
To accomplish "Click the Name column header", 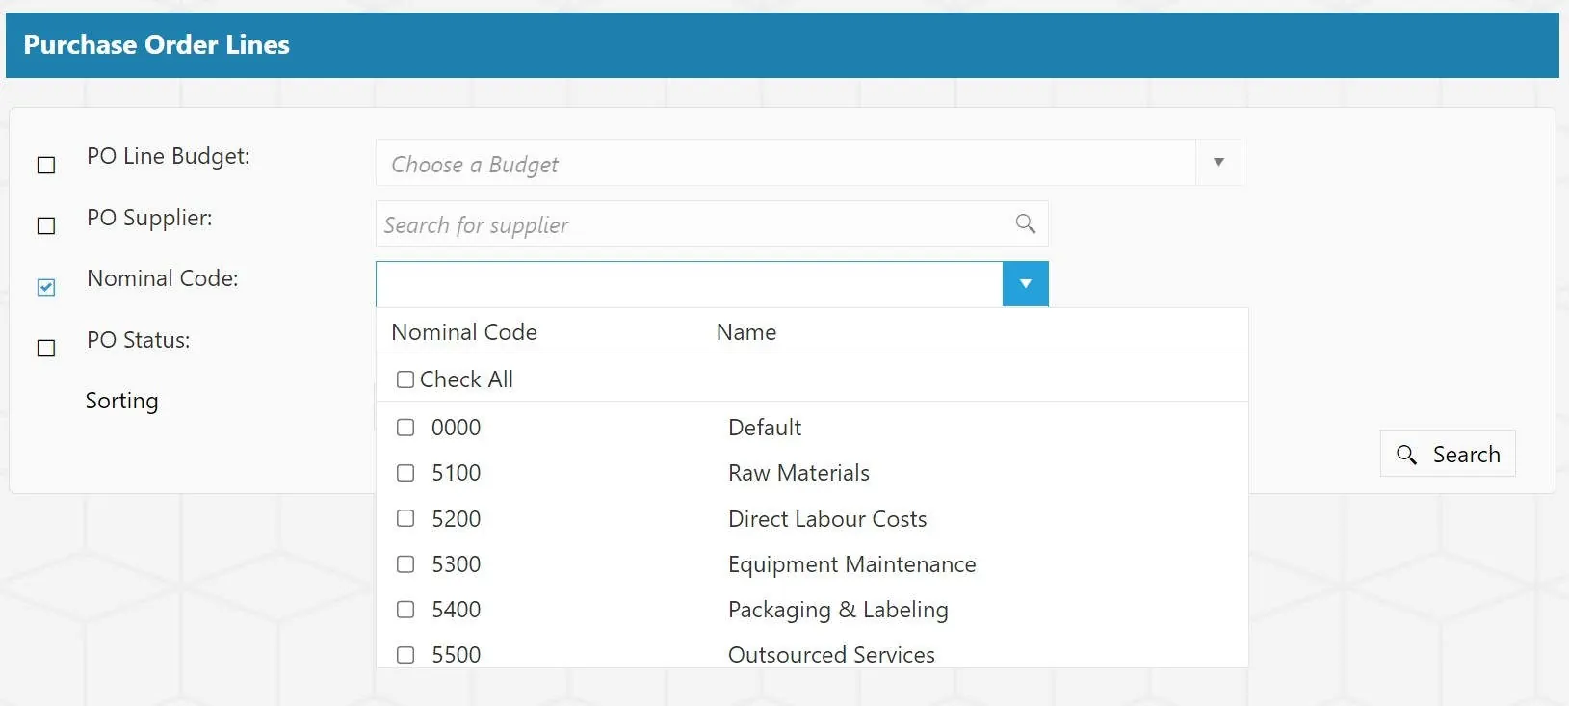I will [746, 332].
